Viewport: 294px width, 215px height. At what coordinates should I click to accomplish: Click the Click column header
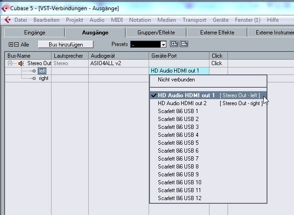[x=219, y=56]
